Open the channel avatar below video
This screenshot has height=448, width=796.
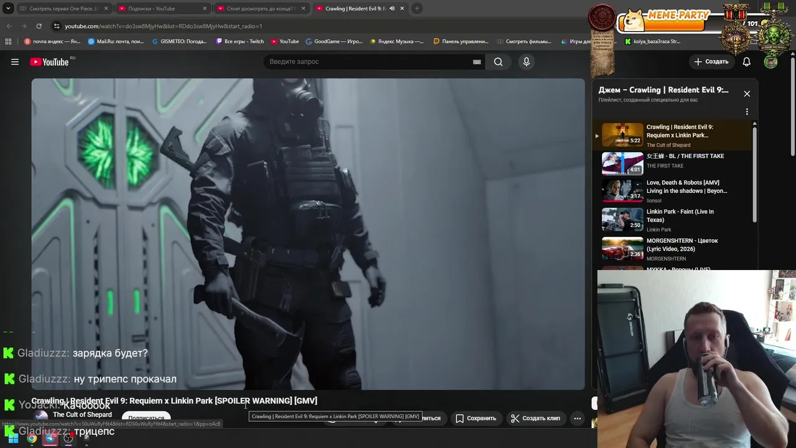(41, 417)
